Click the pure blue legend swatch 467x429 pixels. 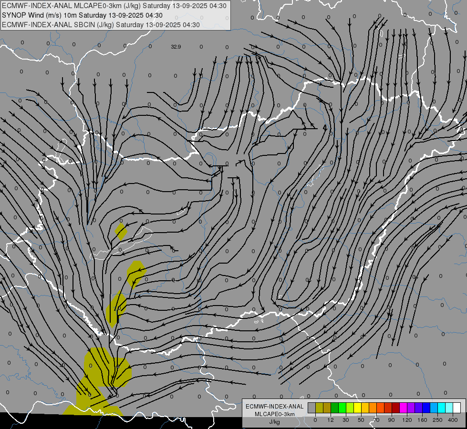click(426, 408)
